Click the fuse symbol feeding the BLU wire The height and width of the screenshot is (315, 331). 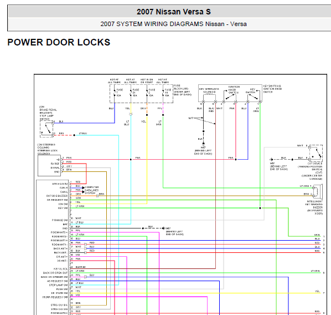point(115,93)
